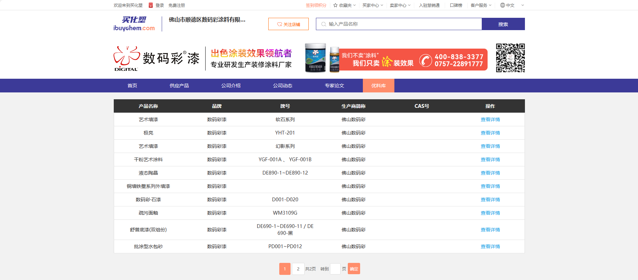Click the 数码彩漆 Digital brand logo
The height and width of the screenshot is (280, 638).
click(x=157, y=59)
